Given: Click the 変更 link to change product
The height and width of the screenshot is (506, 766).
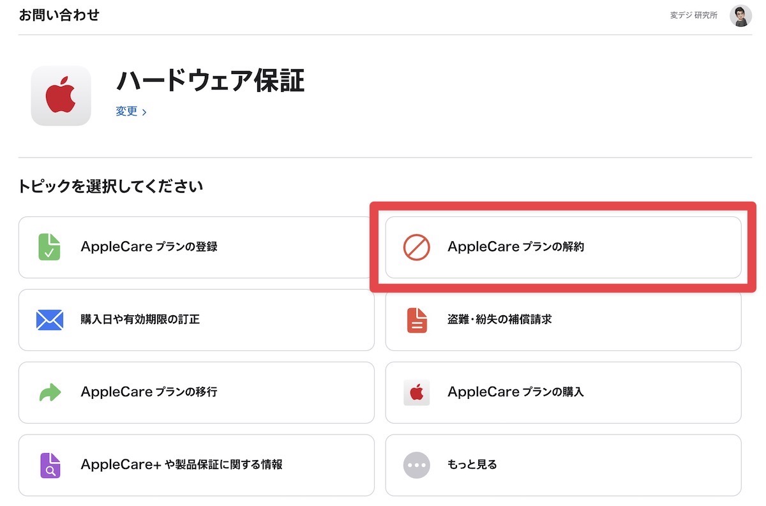Looking at the screenshot, I should (131, 111).
